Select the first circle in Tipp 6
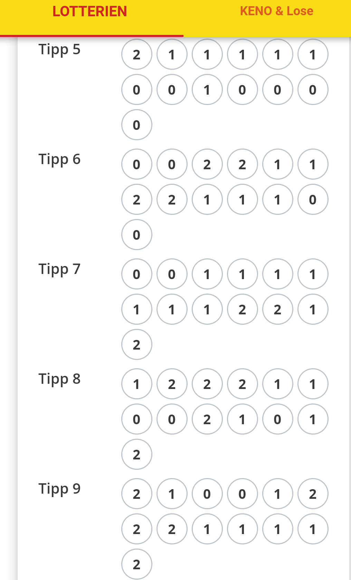Screen dimensions: 351x580 click(x=137, y=164)
